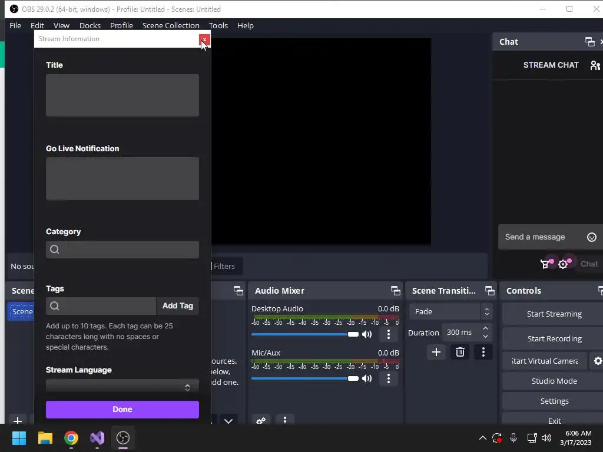Open chat settings gear
Screen dimensions: 603x452
(x=564, y=264)
